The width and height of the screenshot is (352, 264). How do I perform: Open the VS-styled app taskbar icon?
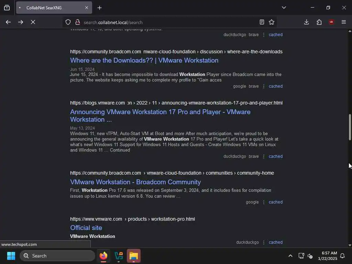point(119,256)
